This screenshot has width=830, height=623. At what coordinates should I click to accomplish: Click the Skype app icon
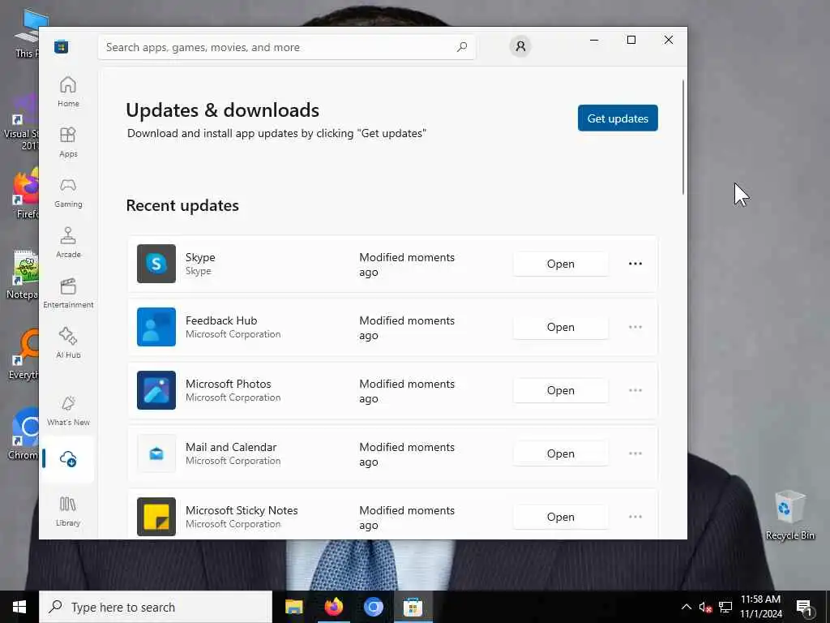(156, 264)
